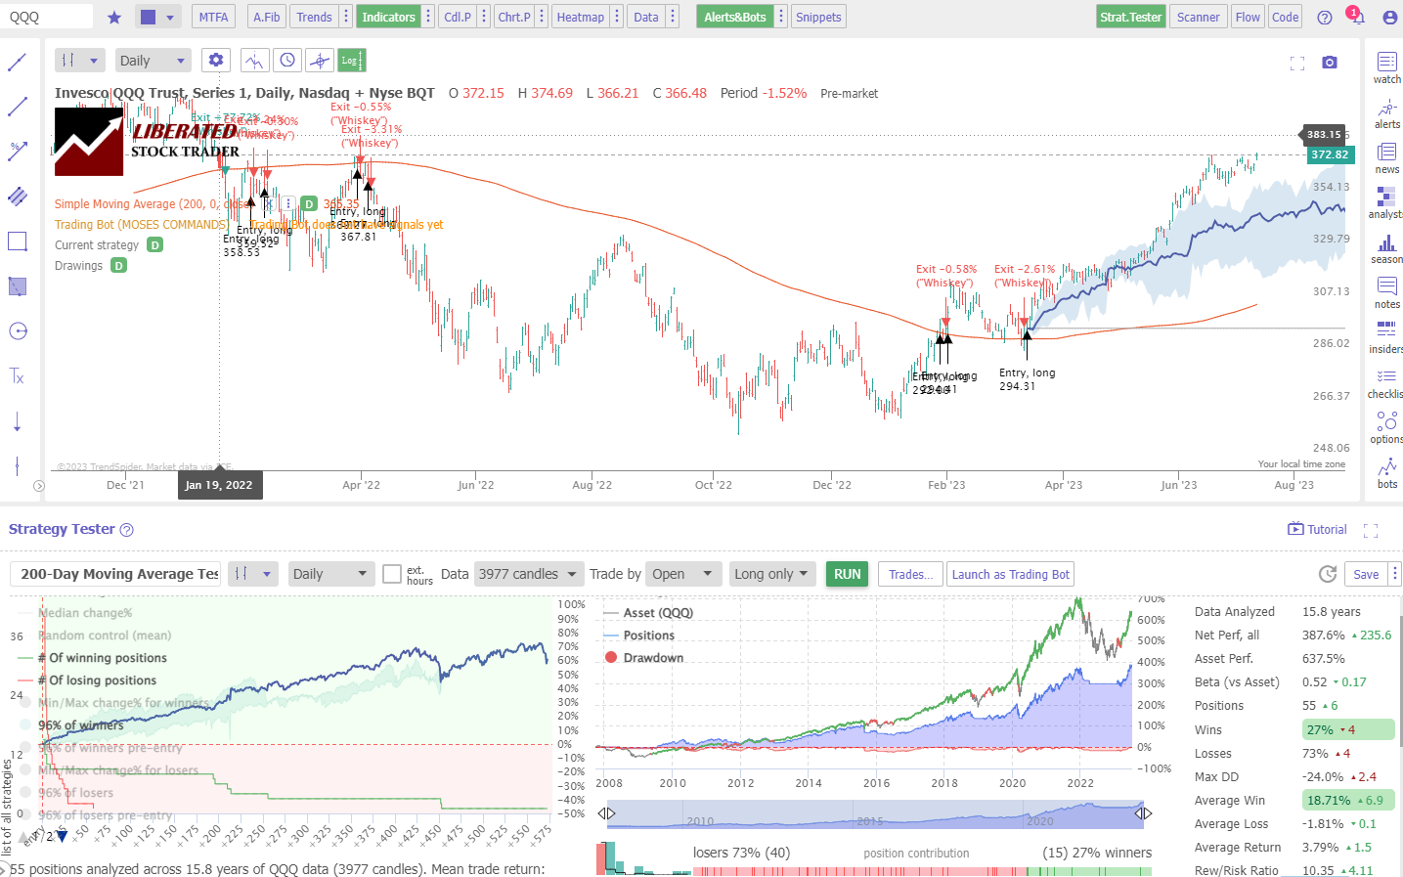Open the chart settings gear

click(215, 60)
